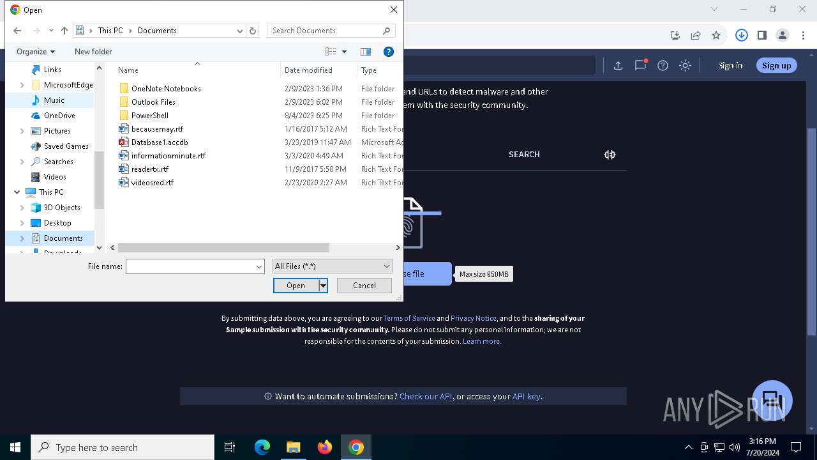Click the search magnifier in dialog
The height and width of the screenshot is (460, 817).
(386, 31)
